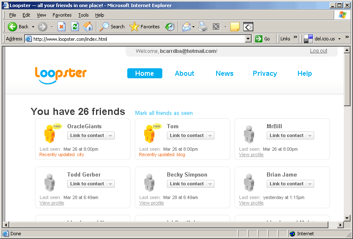Click the Forward arrow icon

tap(42, 27)
